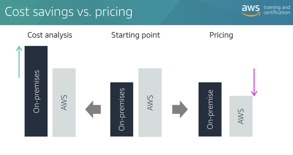The image size is (293, 155).
Task: Select the tall light AWS bar under Starting point
Action: (150, 103)
